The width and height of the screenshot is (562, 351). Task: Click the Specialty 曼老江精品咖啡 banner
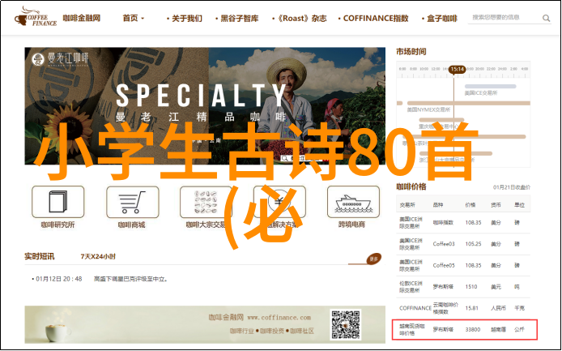(x=205, y=106)
